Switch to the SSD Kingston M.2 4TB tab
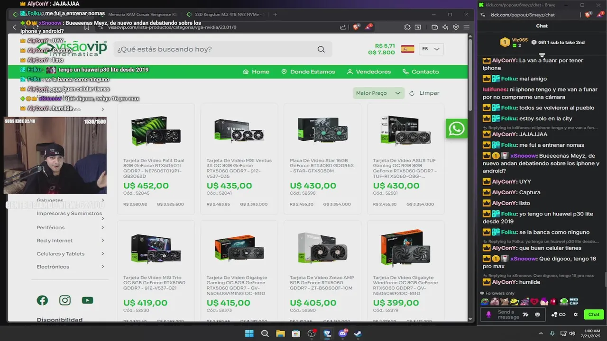 click(225, 15)
